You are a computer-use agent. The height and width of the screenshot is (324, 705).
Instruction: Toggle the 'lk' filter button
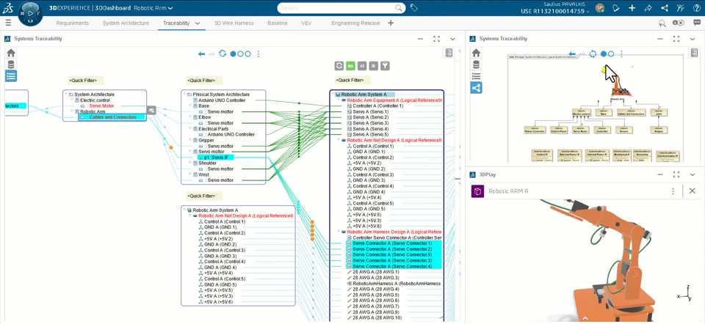373,66
